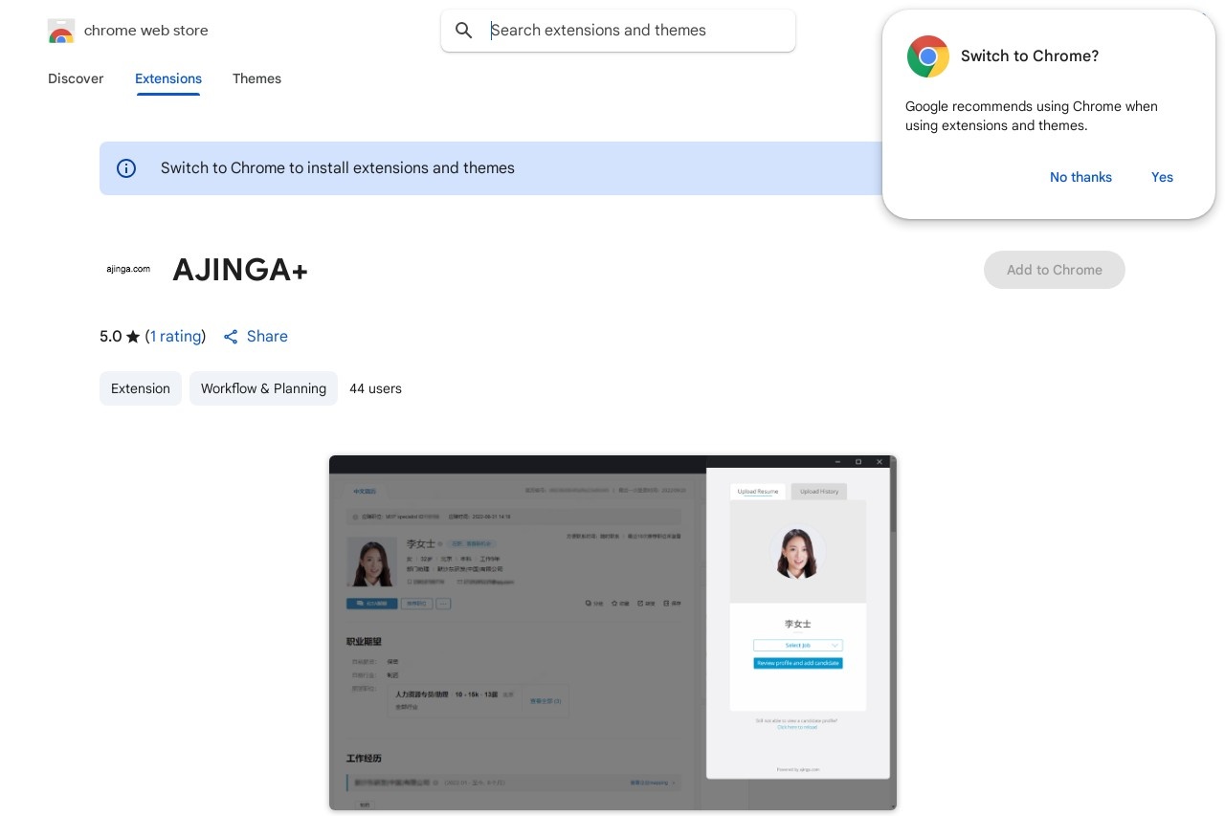This screenshot has width=1225, height=816.
Task: Click Yes in Switch to Chrome popup
Action: (x=1162, y=177)
